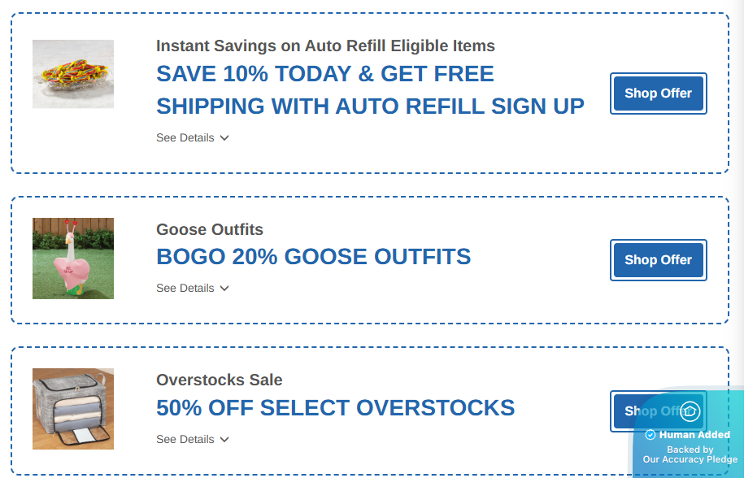Screen dimensions: 744x478
Task: Click the BOGO 20% Goose Outfits headline
Action: tap(313, 257)
